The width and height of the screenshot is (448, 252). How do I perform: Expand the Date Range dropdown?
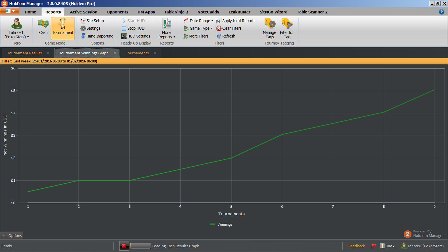point(199,21)
